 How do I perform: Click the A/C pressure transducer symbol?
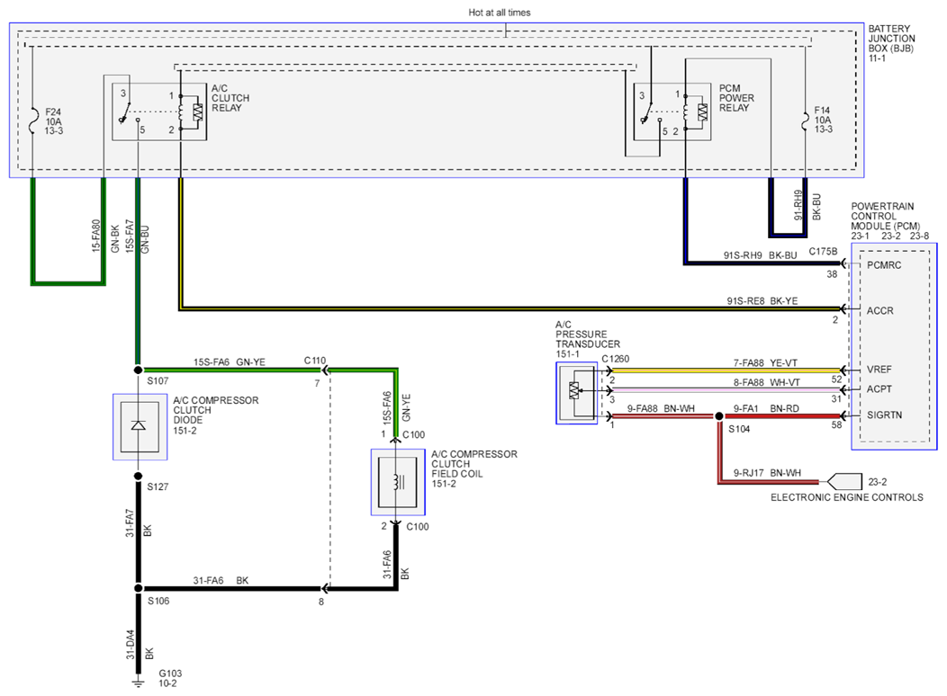577,393
